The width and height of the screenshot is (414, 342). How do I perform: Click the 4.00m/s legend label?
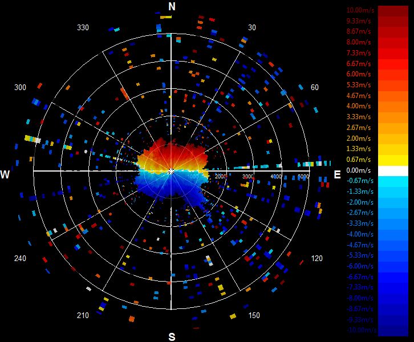point(359,106)
